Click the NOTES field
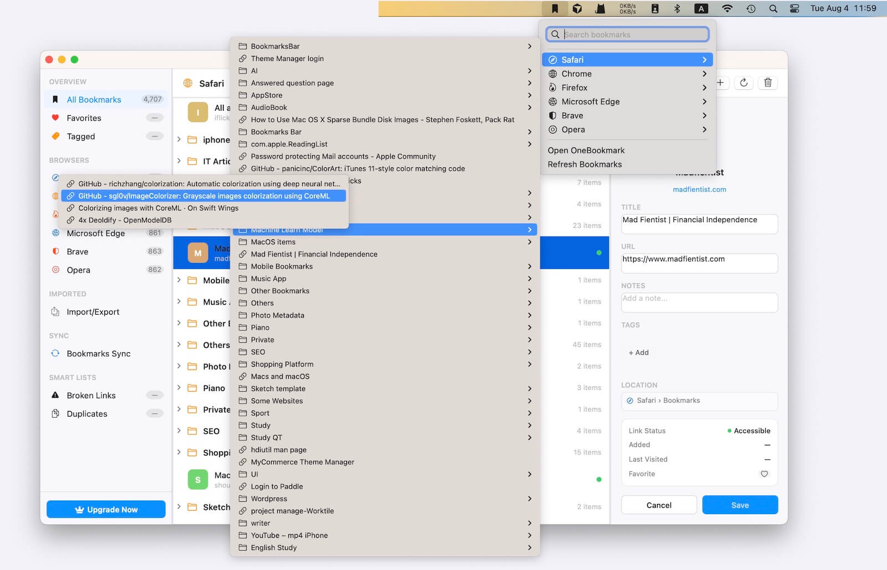 point(699,302)
